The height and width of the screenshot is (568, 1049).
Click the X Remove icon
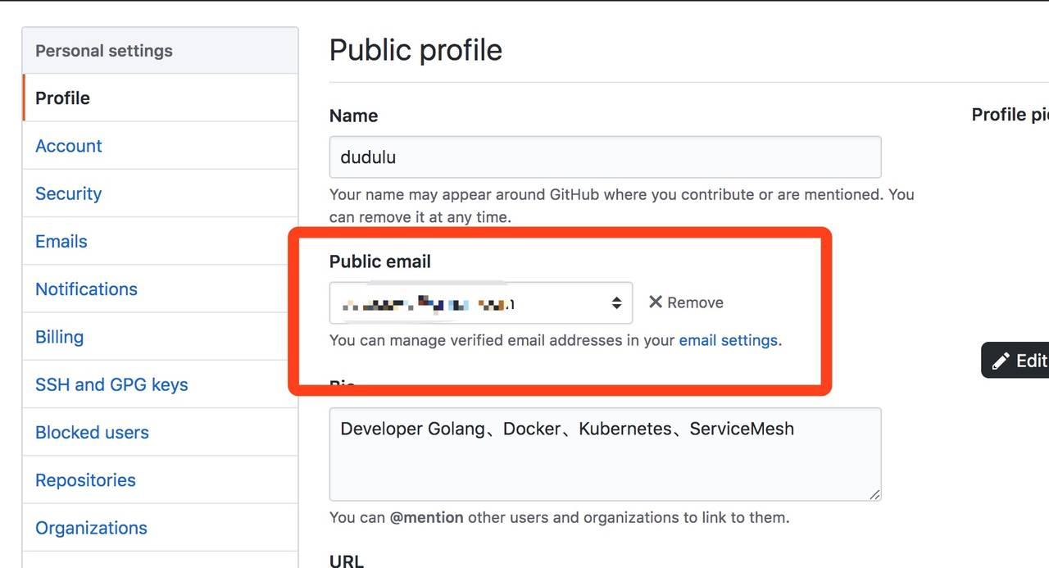pos(656,302)
